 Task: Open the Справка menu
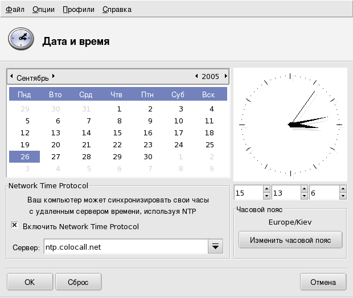click(117, 10)
